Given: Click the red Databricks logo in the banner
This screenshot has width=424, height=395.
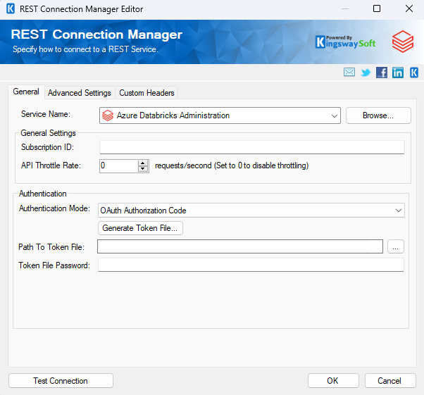Looking at the screenshot, I should tap(403, 42).
